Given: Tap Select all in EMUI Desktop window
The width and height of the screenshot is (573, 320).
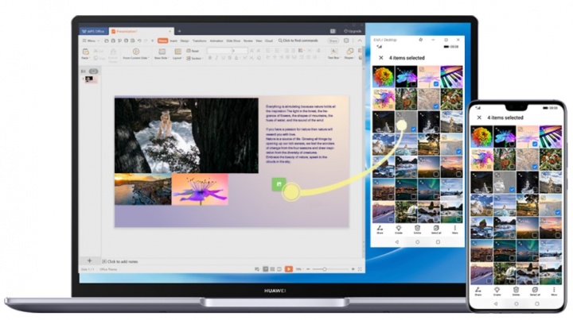Looking at the screenshot, I should tap(436, 229).
